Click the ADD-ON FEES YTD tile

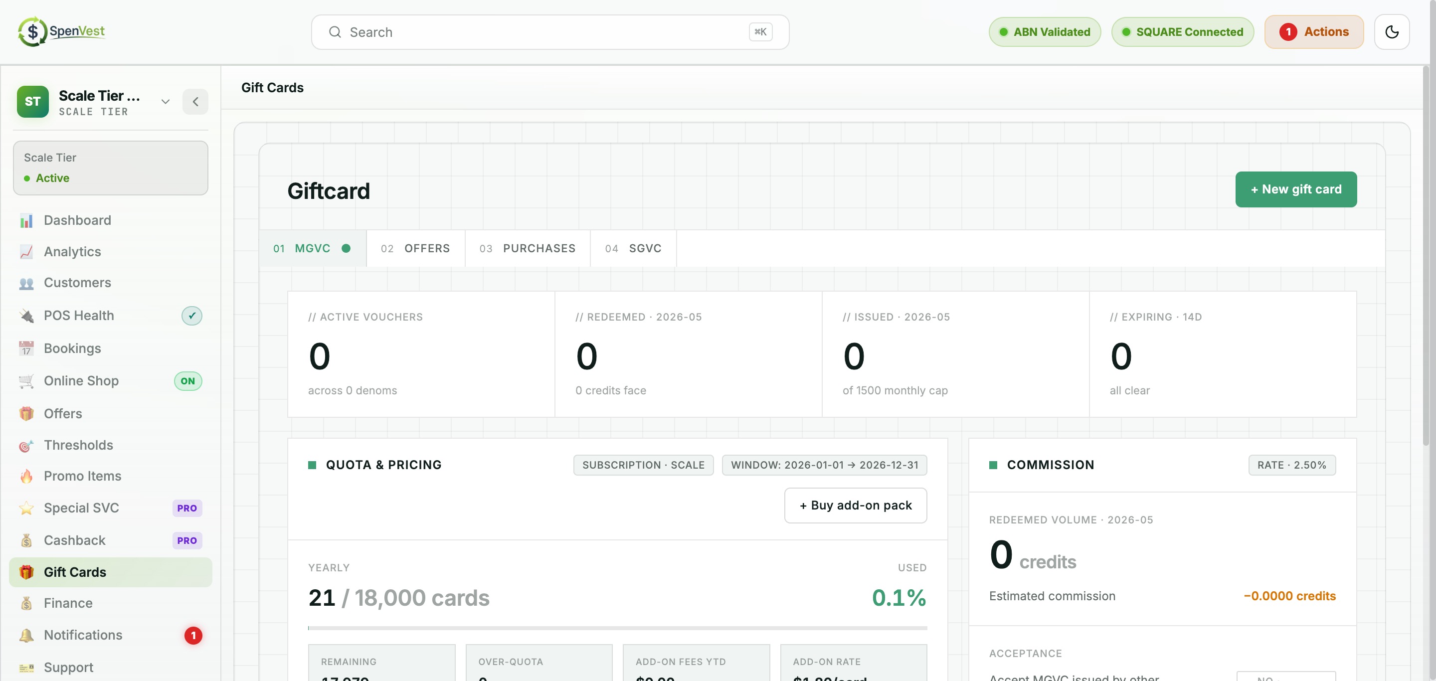tap(696, 663)
